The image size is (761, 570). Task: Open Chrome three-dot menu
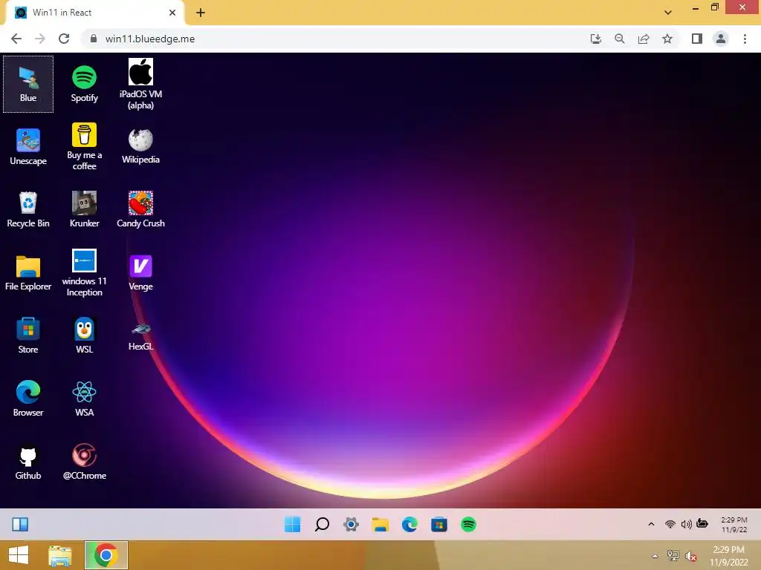click(x=745, y=39)
